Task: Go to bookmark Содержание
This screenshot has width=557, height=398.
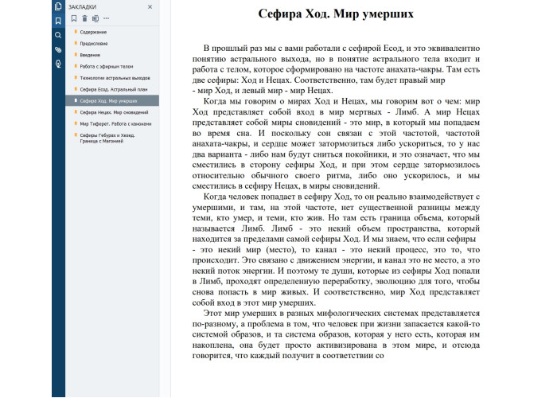Action: tap(93, 32)
